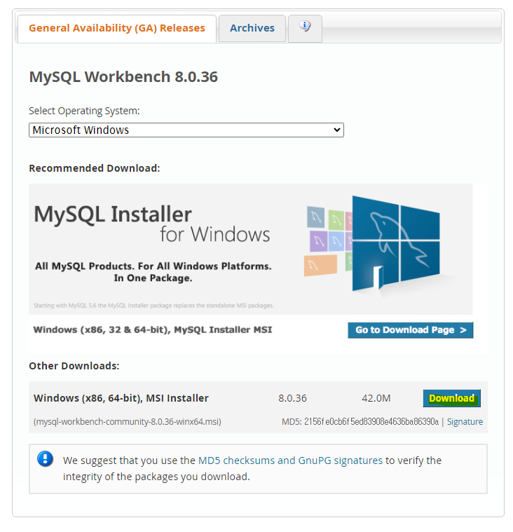The width and height of the screenshot is (513, 532).
Task: Open the General Availability (GA) Releases tab
Action: coord(117,29)
